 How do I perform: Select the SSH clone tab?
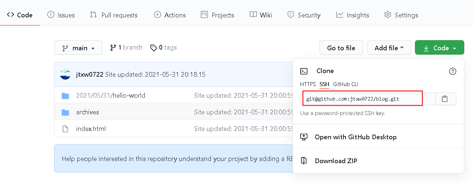[x=324, y=84]
